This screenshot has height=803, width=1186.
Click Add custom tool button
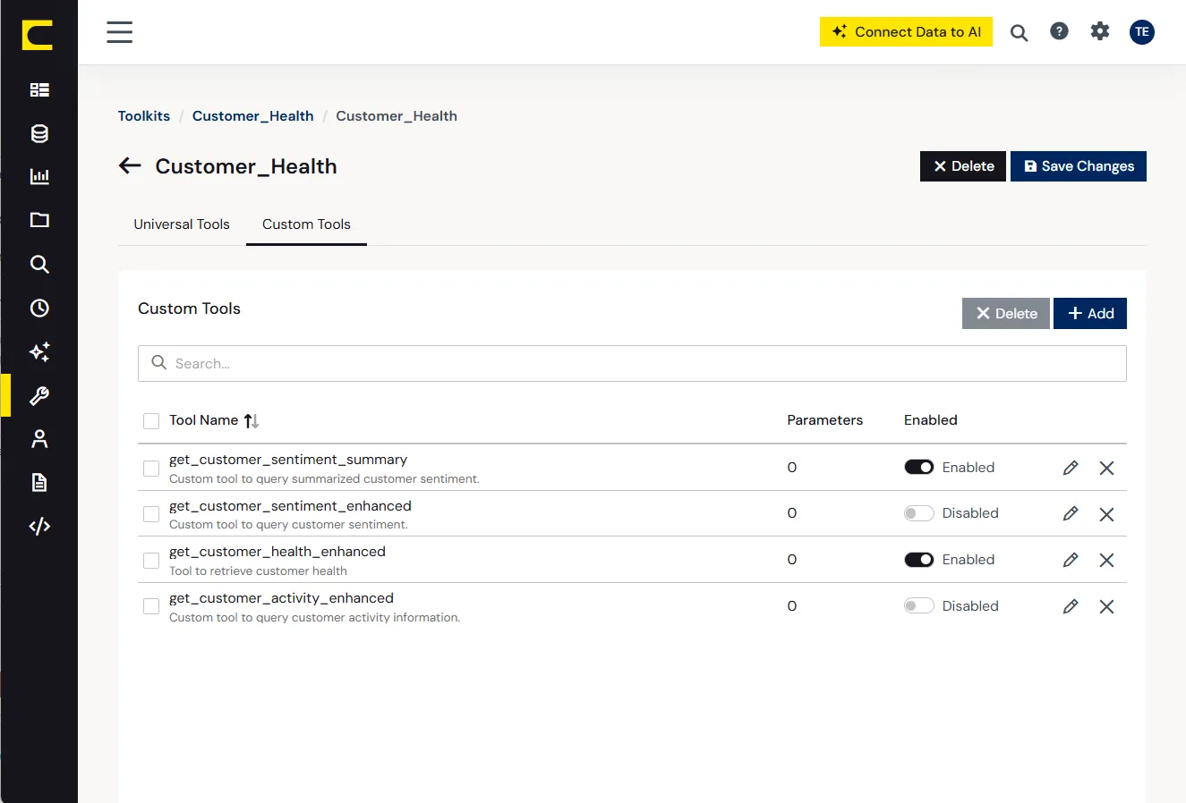click(1090, 314)
